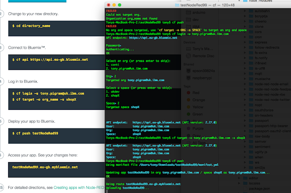The width and height of the screenshot is (291, 193).
Task: Click the 'Change to your new directory.' step text
Action: (x=33, y=14)
